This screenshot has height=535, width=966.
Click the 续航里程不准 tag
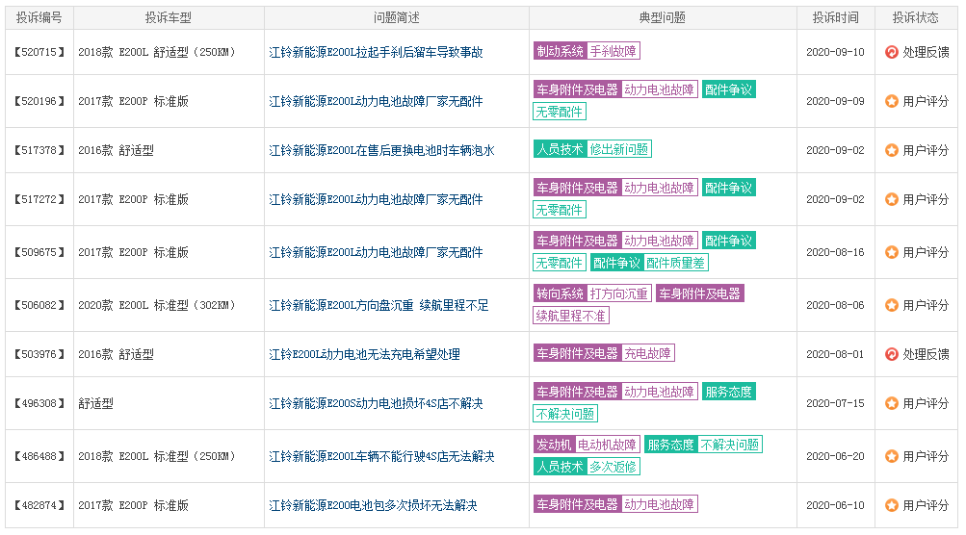click(x=571, y=316)
